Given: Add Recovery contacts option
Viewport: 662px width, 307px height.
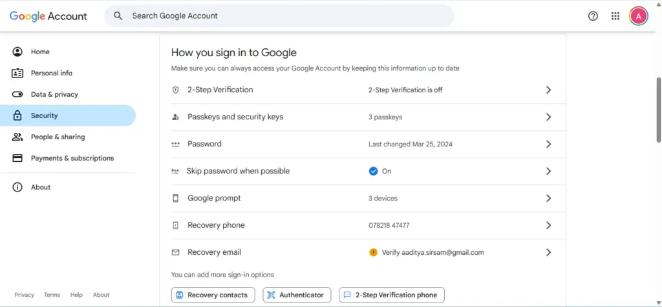Looking at the screenshot, I should tap(213, 295).
